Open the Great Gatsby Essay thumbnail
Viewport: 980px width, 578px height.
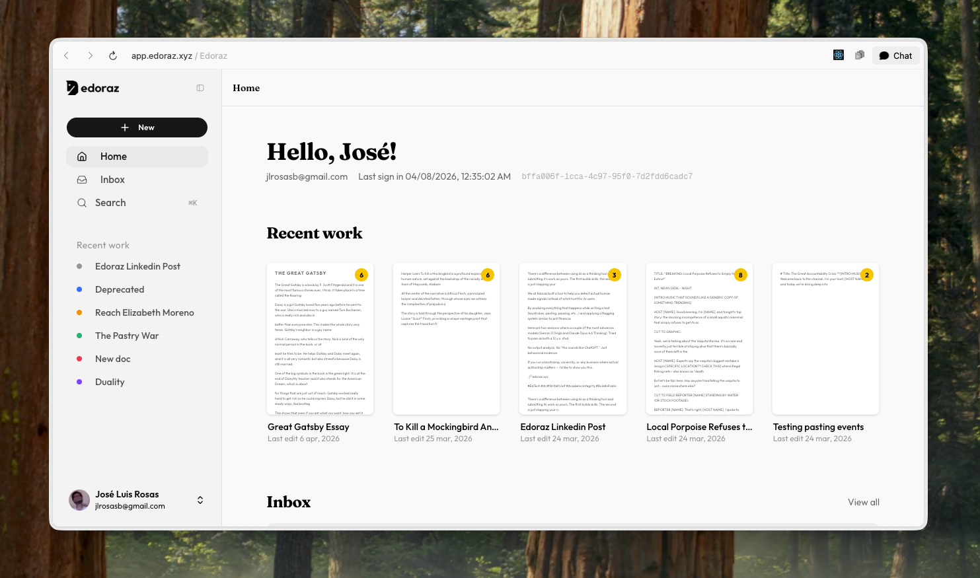[320, 339]
